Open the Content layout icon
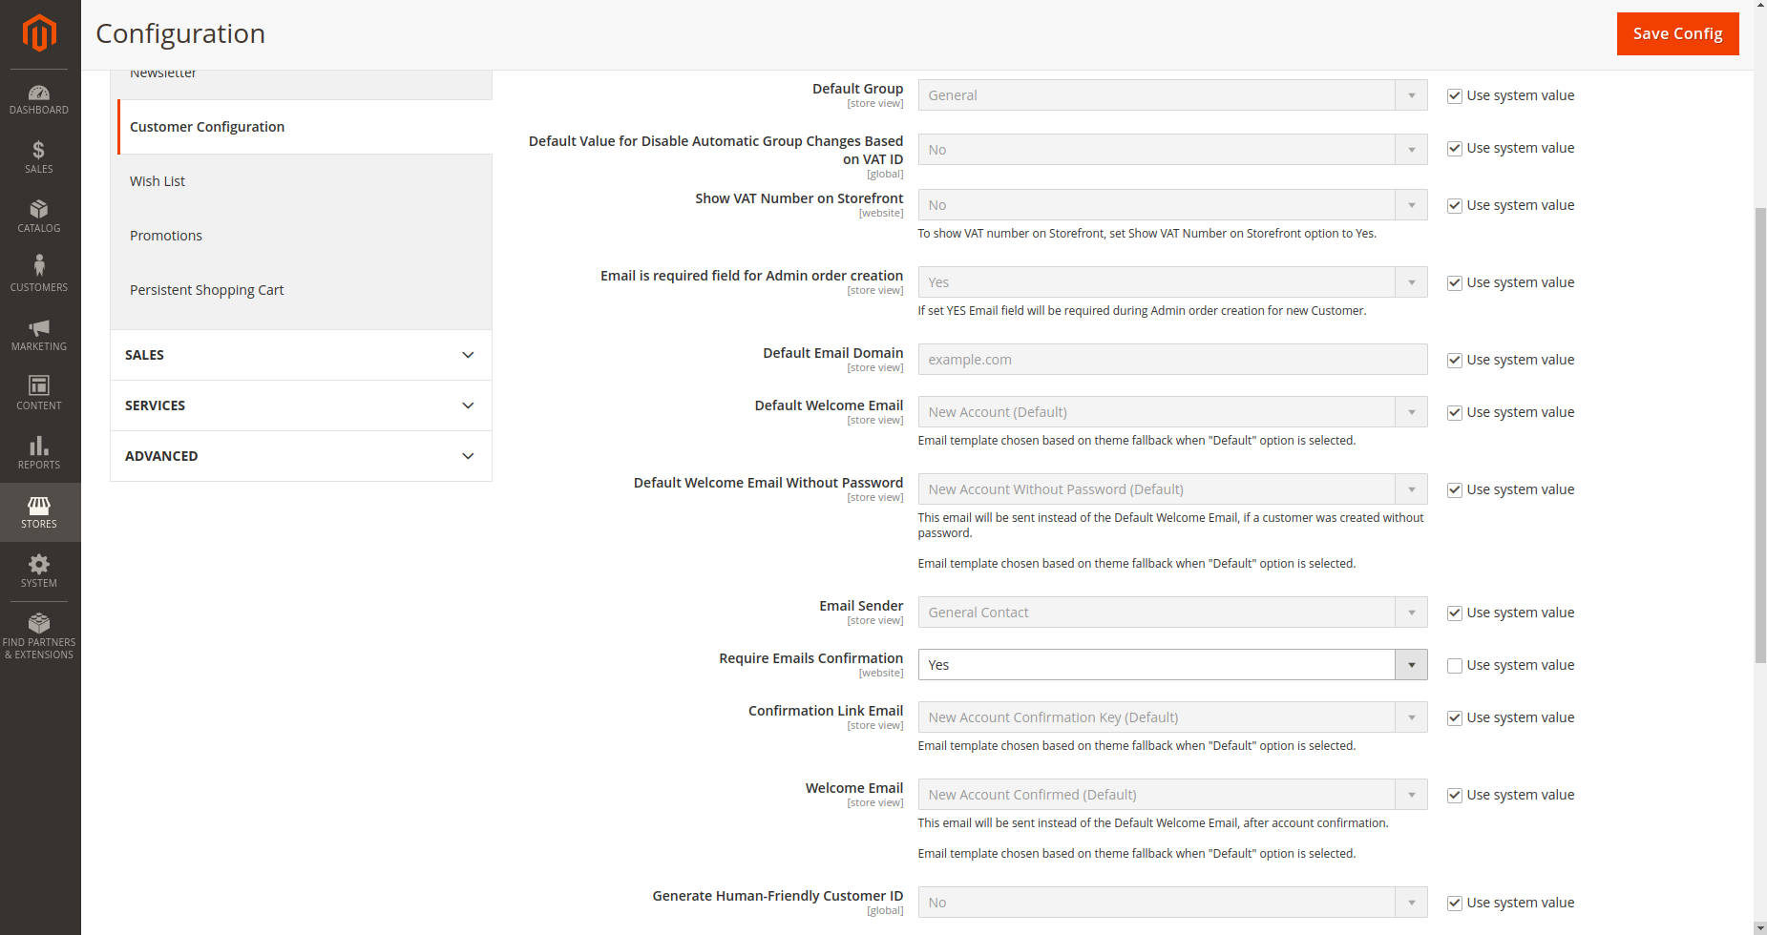The height and width of the screenshot is (935, 1767). point(39,385)
